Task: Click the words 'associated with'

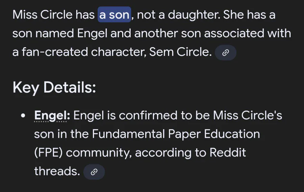Action: coord(248,33)
